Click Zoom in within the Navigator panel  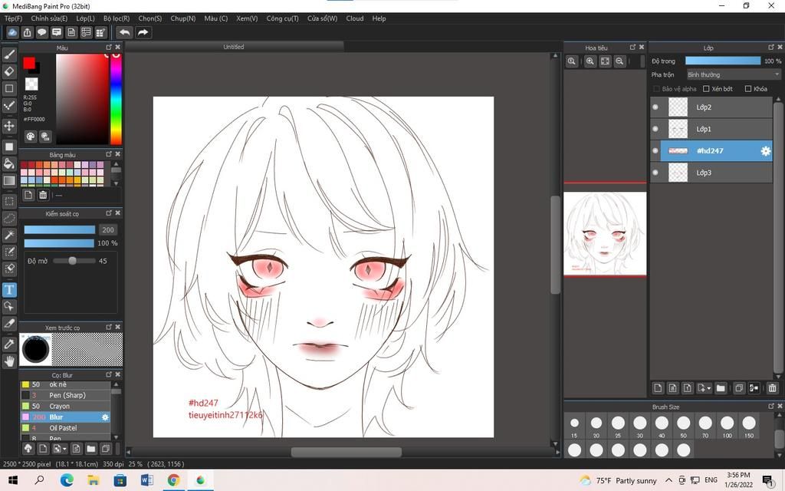[x=590, y=61]
